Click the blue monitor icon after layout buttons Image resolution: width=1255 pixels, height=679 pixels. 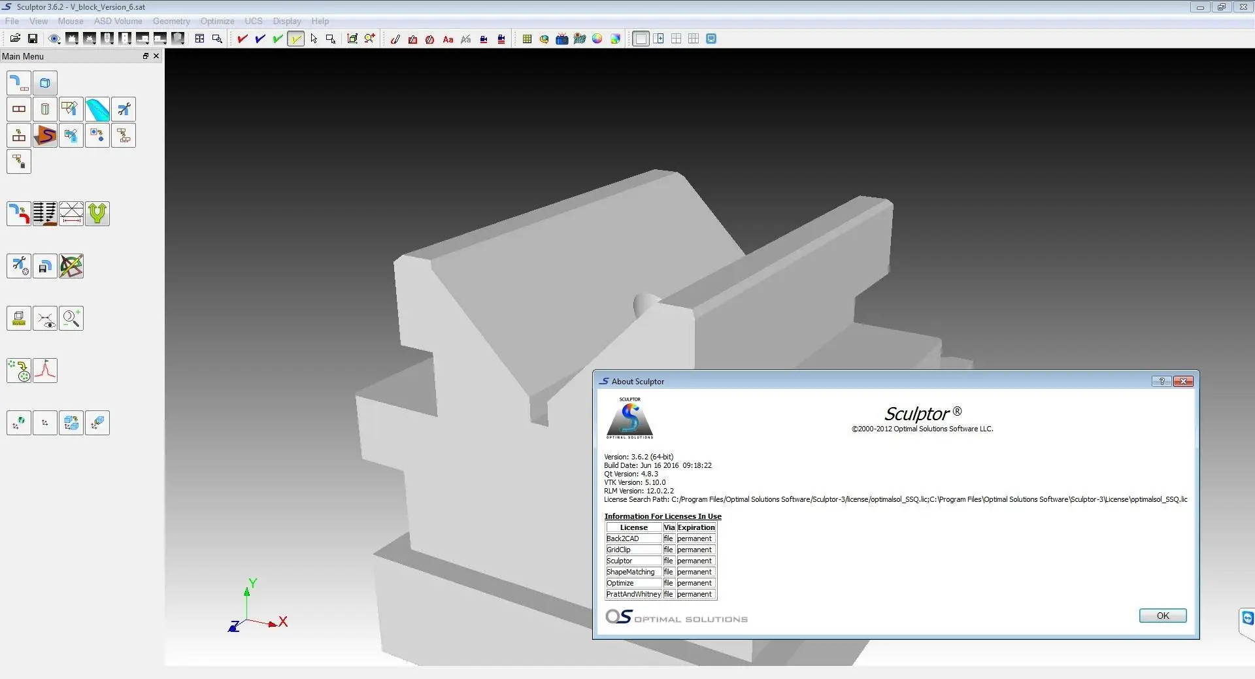pos(712,39)
